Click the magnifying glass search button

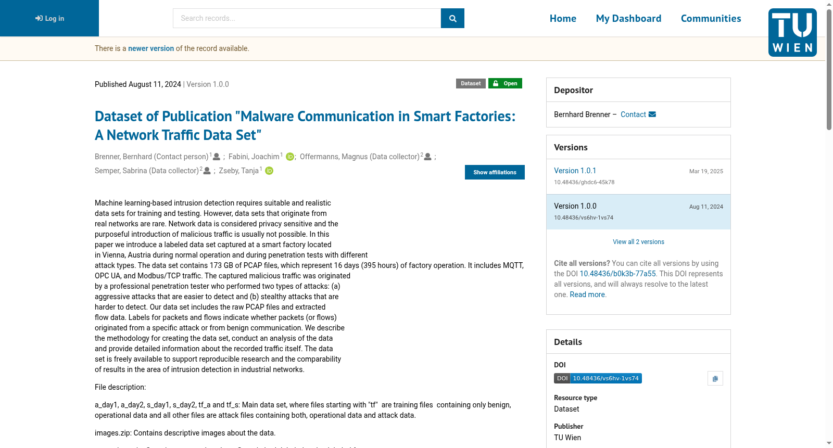pos(452,18)
